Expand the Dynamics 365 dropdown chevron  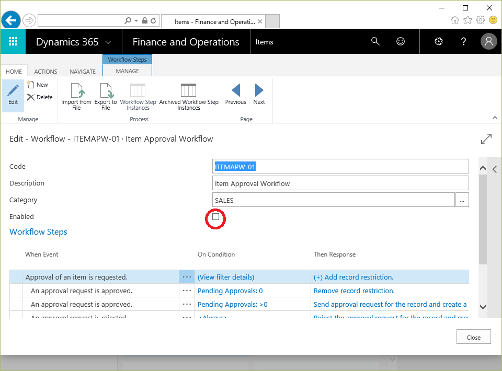tap(108, 42)
